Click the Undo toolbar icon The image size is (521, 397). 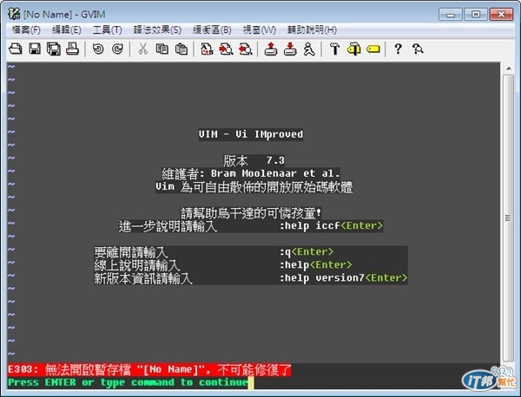(98, 49)
